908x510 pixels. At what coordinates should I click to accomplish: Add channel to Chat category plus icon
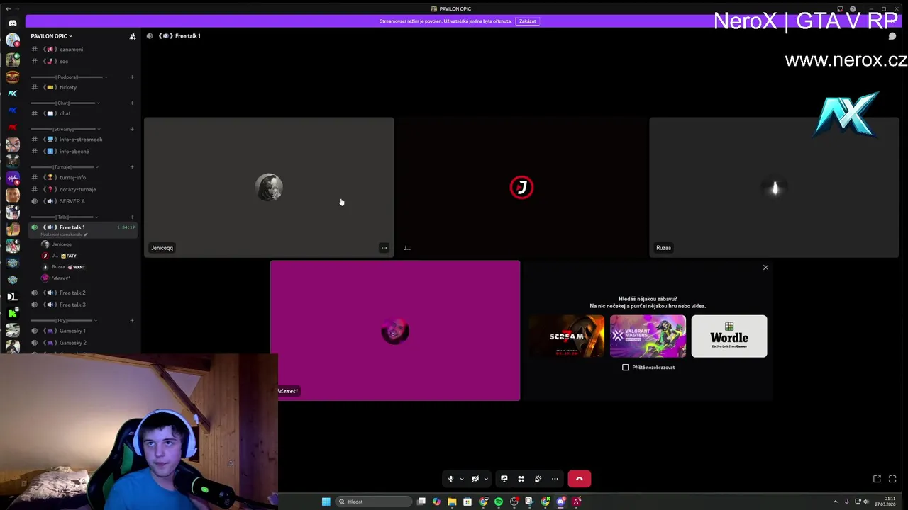tap(132, 103)
